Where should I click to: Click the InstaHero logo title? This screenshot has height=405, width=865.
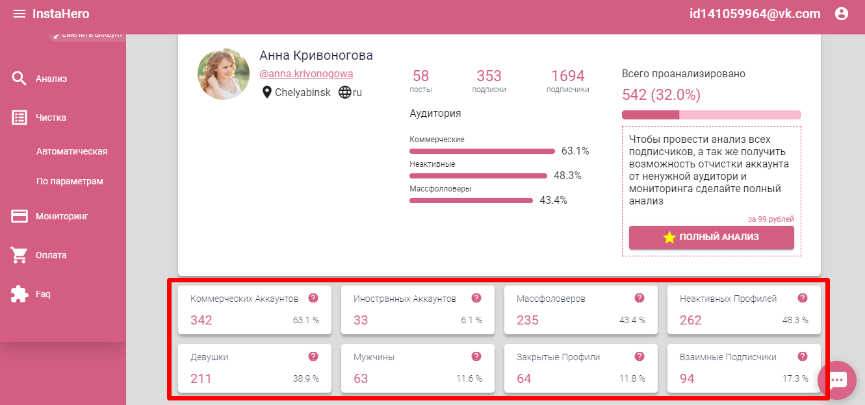coord(61,14)
